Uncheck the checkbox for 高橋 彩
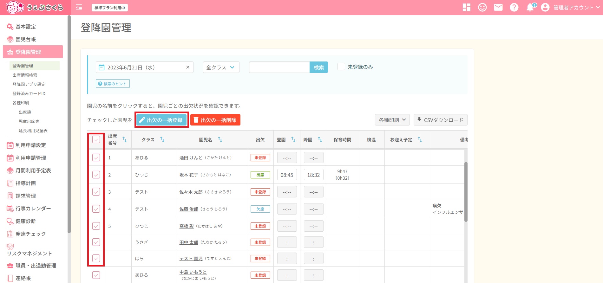Image resolution: width=603 pixels, height=283 pixels. (96, 226)
